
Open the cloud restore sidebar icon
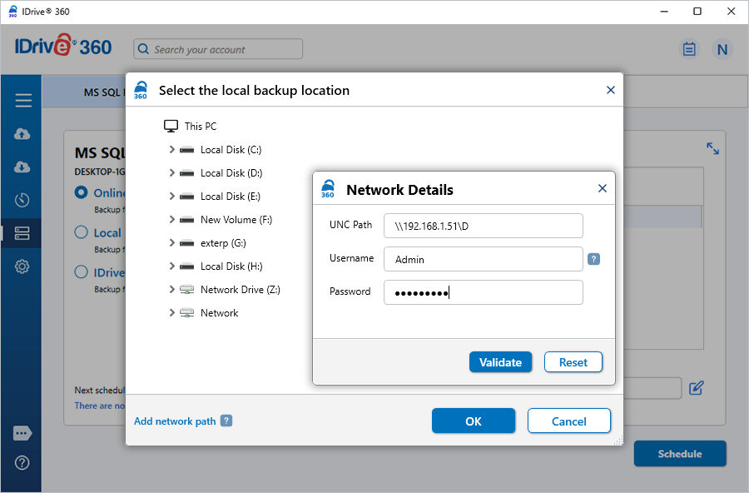[x=22, y=167]
